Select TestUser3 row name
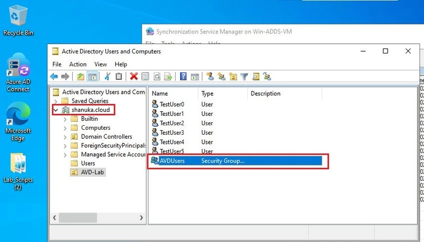Viewport: 424px width, 242px height. pyautogui.click(x=172, y=133)
